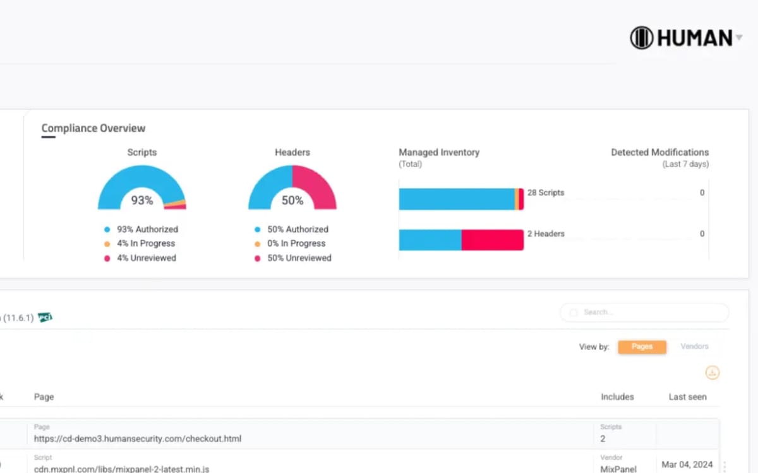
Task: Open the three-dot menu on MixPanel row
Action: point(724,465)
